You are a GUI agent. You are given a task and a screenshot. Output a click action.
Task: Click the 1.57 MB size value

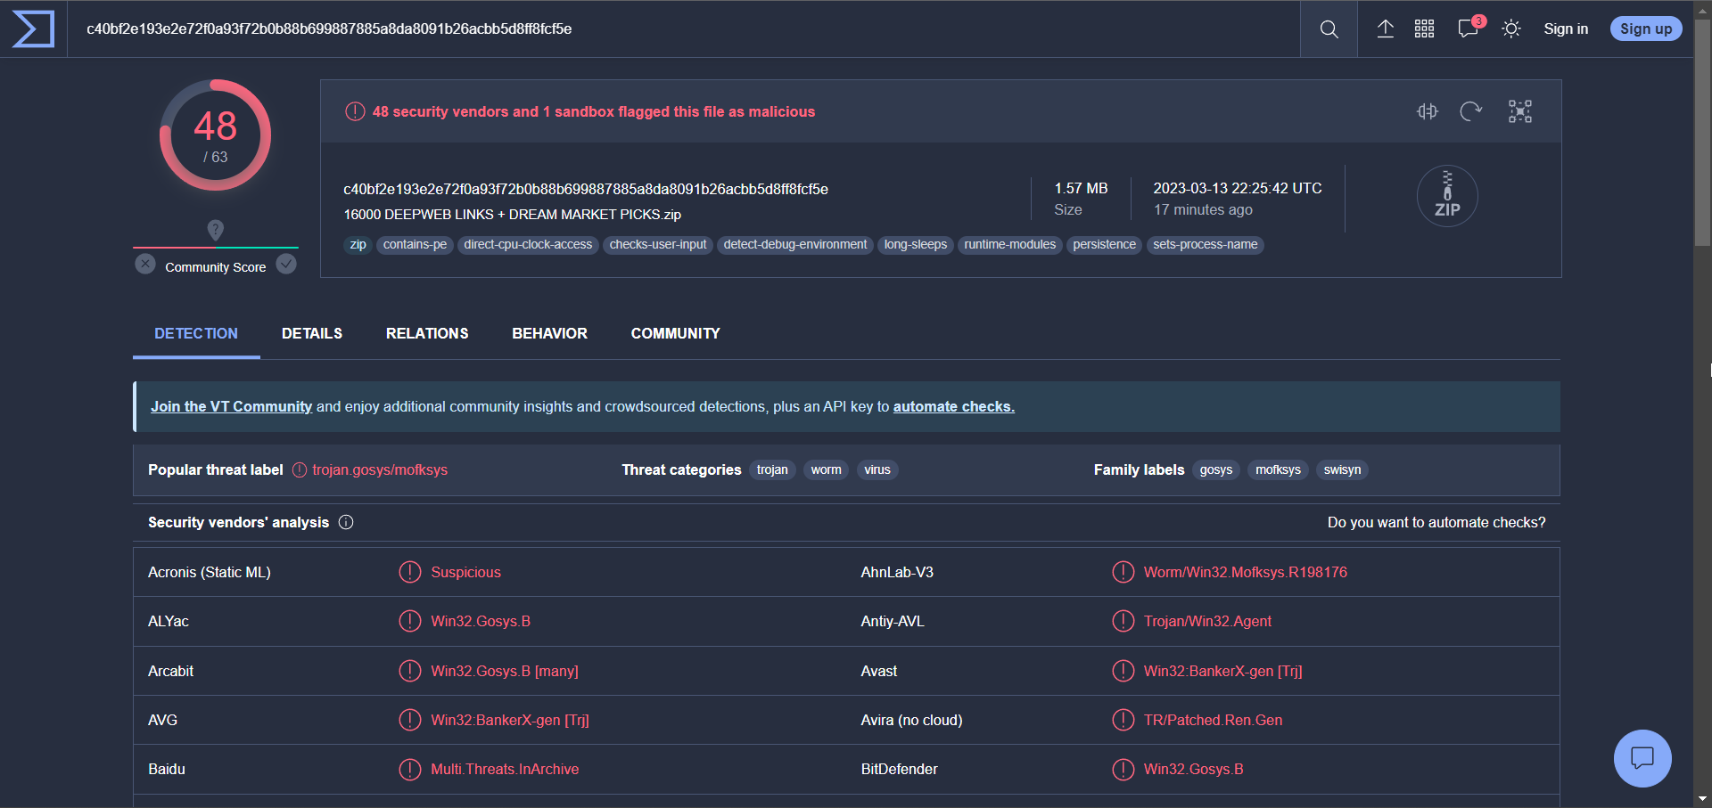pos(1081,188)
